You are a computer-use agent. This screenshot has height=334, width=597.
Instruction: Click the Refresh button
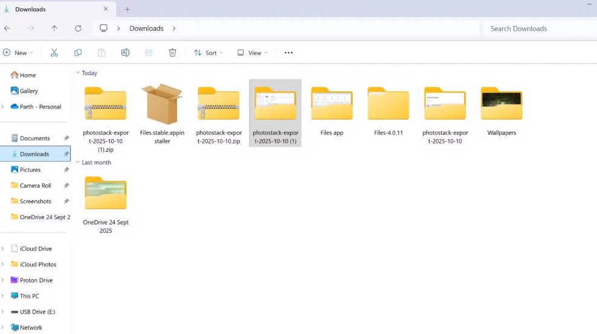78,28
